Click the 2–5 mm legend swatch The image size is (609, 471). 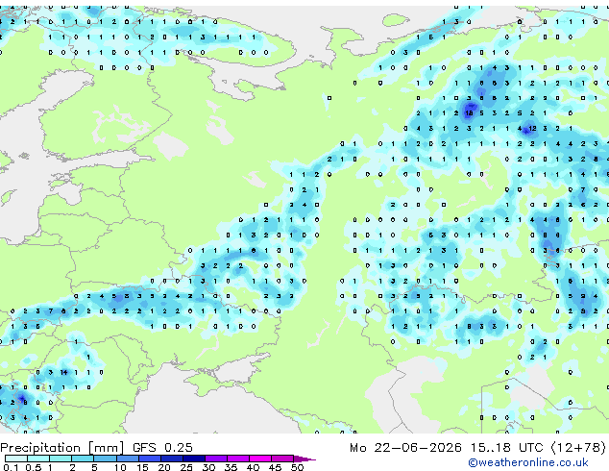(83, 459)
